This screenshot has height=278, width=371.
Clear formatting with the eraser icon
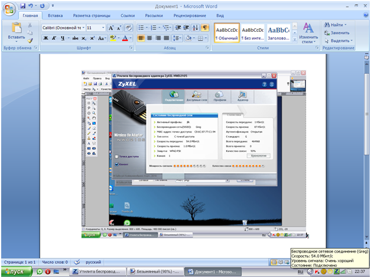pyautogui.click(x=129, y=28)
